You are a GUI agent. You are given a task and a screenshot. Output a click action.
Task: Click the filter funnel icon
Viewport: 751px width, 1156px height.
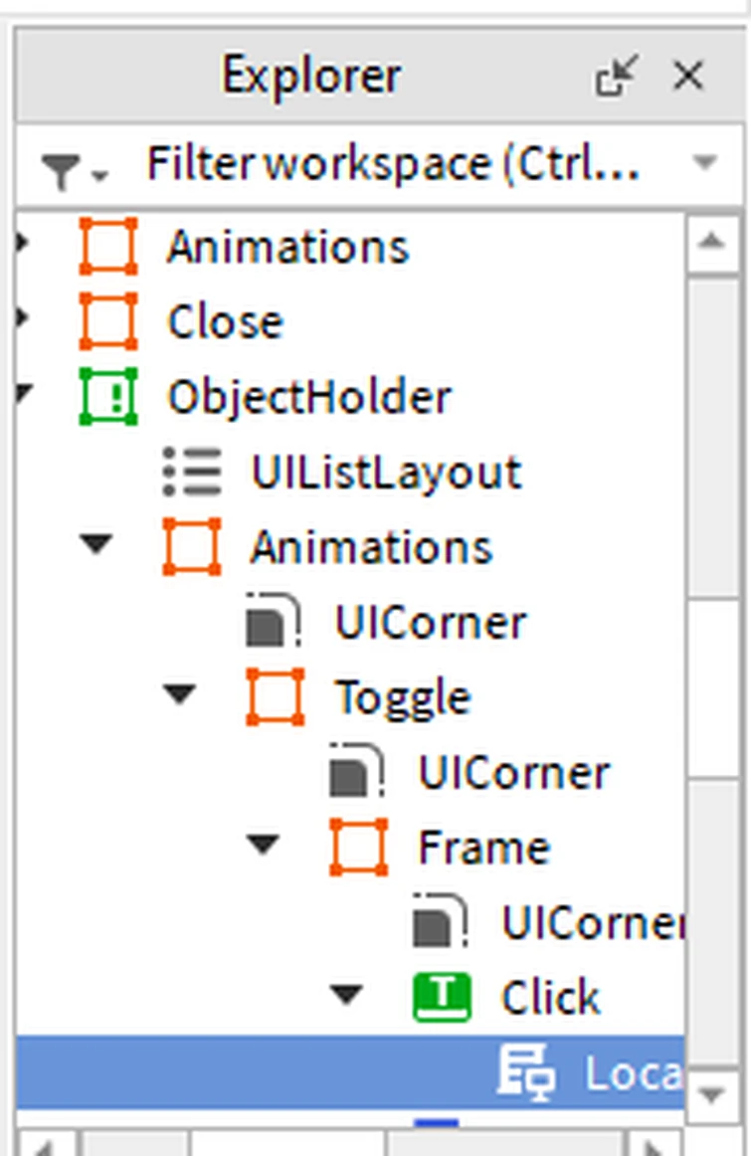click(61, 172)
